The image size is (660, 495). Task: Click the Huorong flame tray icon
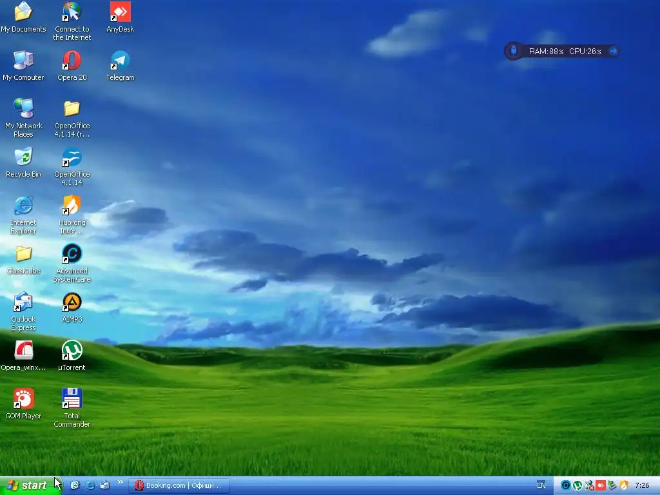pos(624,485)
